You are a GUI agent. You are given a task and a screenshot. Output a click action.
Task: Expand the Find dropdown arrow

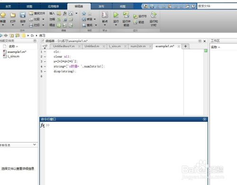(x=96, y=25)
